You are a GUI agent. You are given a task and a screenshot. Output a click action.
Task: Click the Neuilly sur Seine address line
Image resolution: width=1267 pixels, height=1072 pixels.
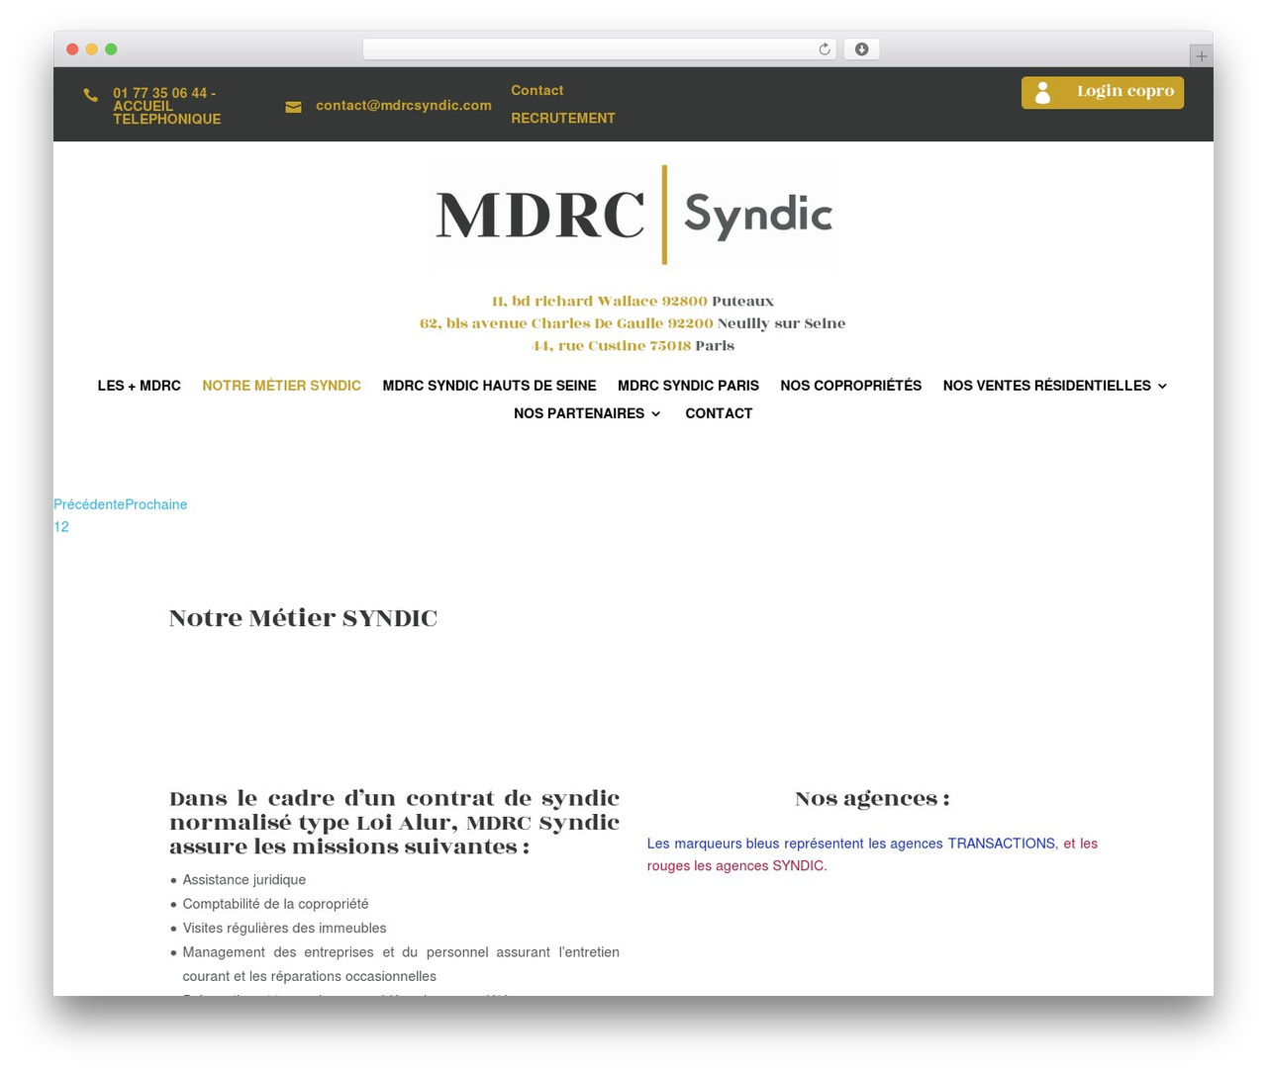click(633, 323)
